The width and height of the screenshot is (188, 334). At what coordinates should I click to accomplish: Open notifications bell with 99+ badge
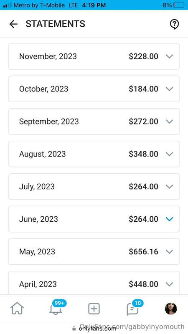(56, 307)
